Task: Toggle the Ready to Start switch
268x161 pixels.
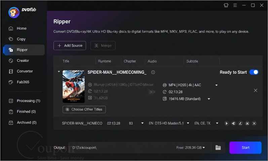Action: [254, 72]
